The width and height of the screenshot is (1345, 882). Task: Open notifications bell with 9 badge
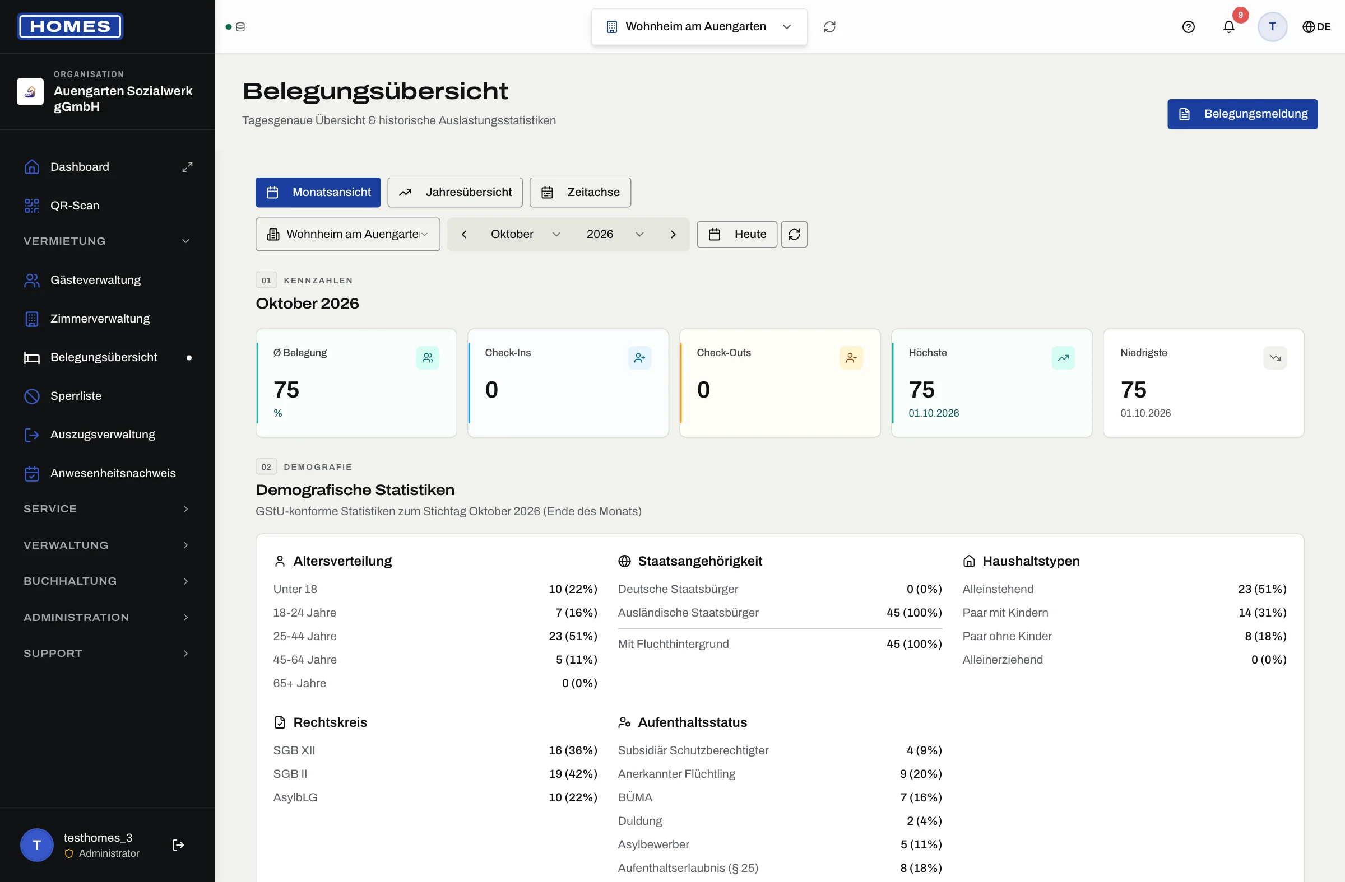click(x=1228, y=26)
